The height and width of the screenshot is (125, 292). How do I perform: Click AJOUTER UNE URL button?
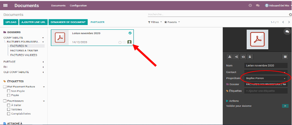pos(33,22)
